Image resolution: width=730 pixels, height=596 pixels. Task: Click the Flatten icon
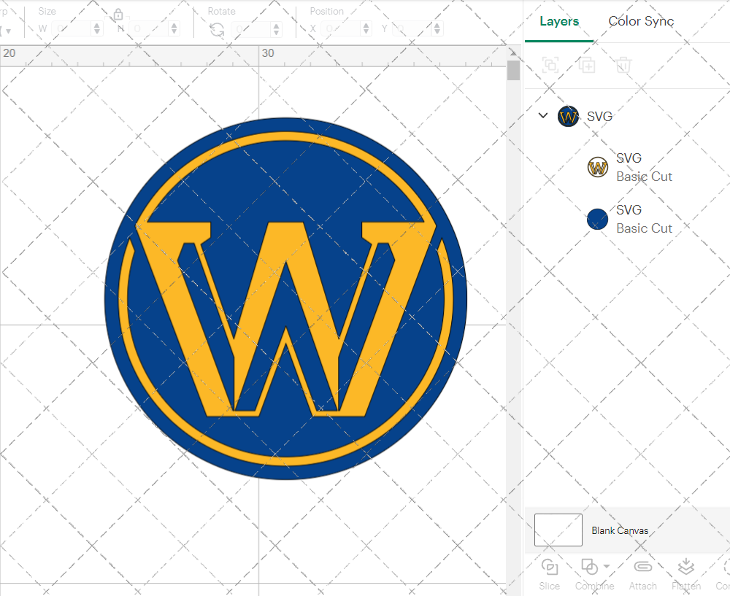click(685, 567)
